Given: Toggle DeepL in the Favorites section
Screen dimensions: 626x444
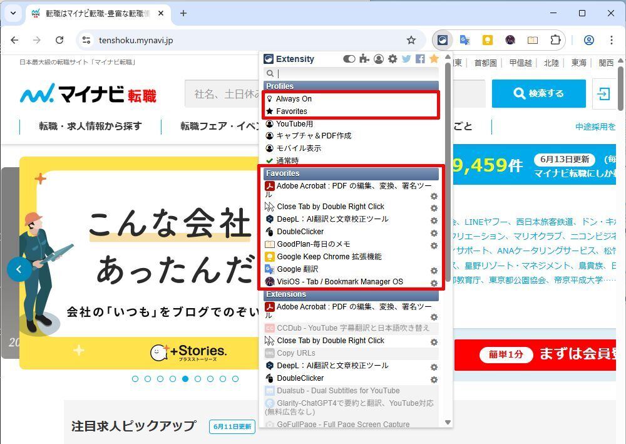Looking at the screenshot, I should 327,219.
